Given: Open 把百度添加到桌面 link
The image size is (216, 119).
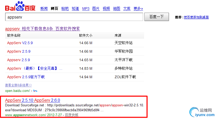Looking at the screenshot, I should click(x=196, y=17).
